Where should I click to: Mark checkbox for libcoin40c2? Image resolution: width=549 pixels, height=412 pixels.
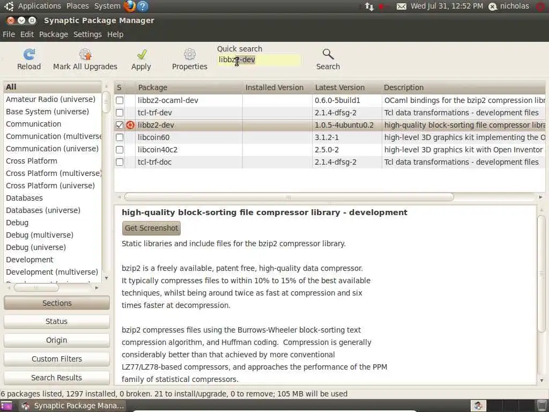tap(120, 150)
